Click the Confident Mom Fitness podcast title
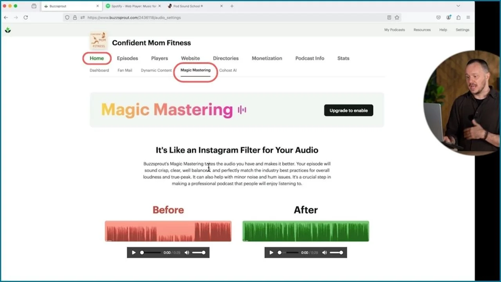 pos(151,43)
